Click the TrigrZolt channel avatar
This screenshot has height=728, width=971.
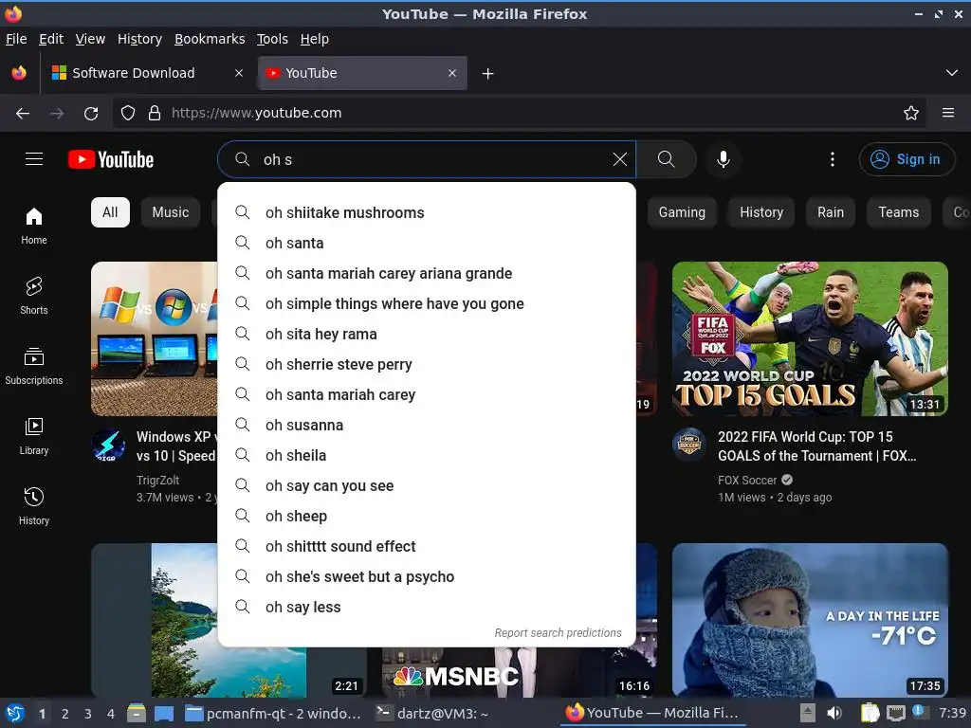108,445
